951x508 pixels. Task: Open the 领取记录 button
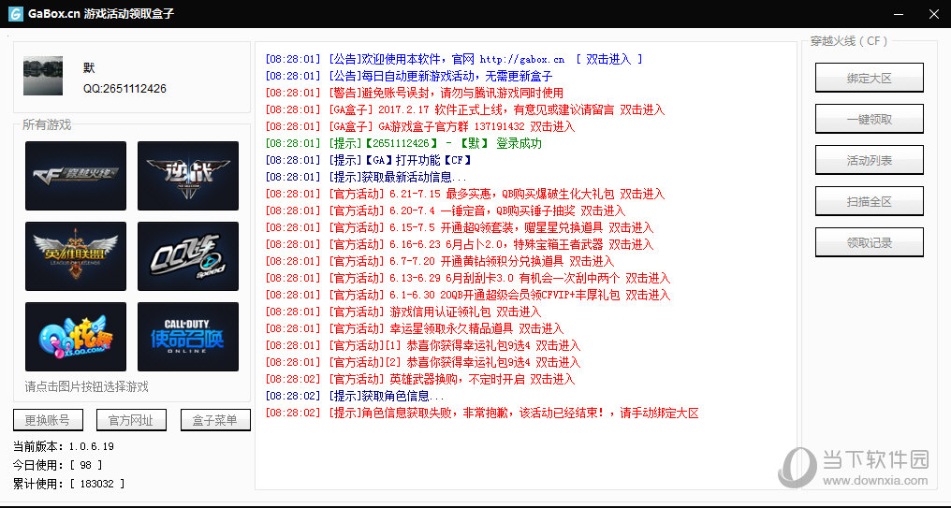tap(870, 242)
